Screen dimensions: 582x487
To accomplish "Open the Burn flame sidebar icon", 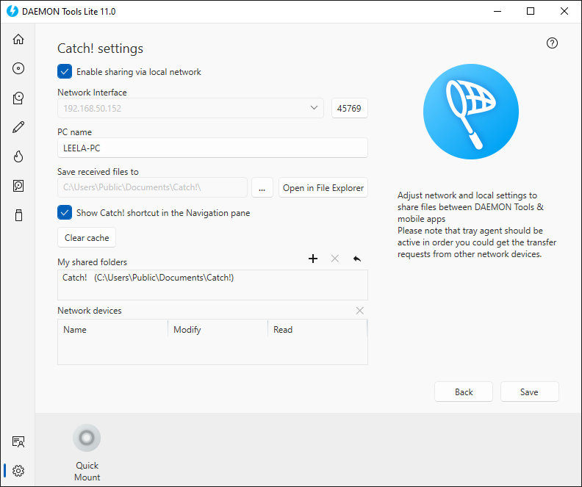I will pos(18,156).
